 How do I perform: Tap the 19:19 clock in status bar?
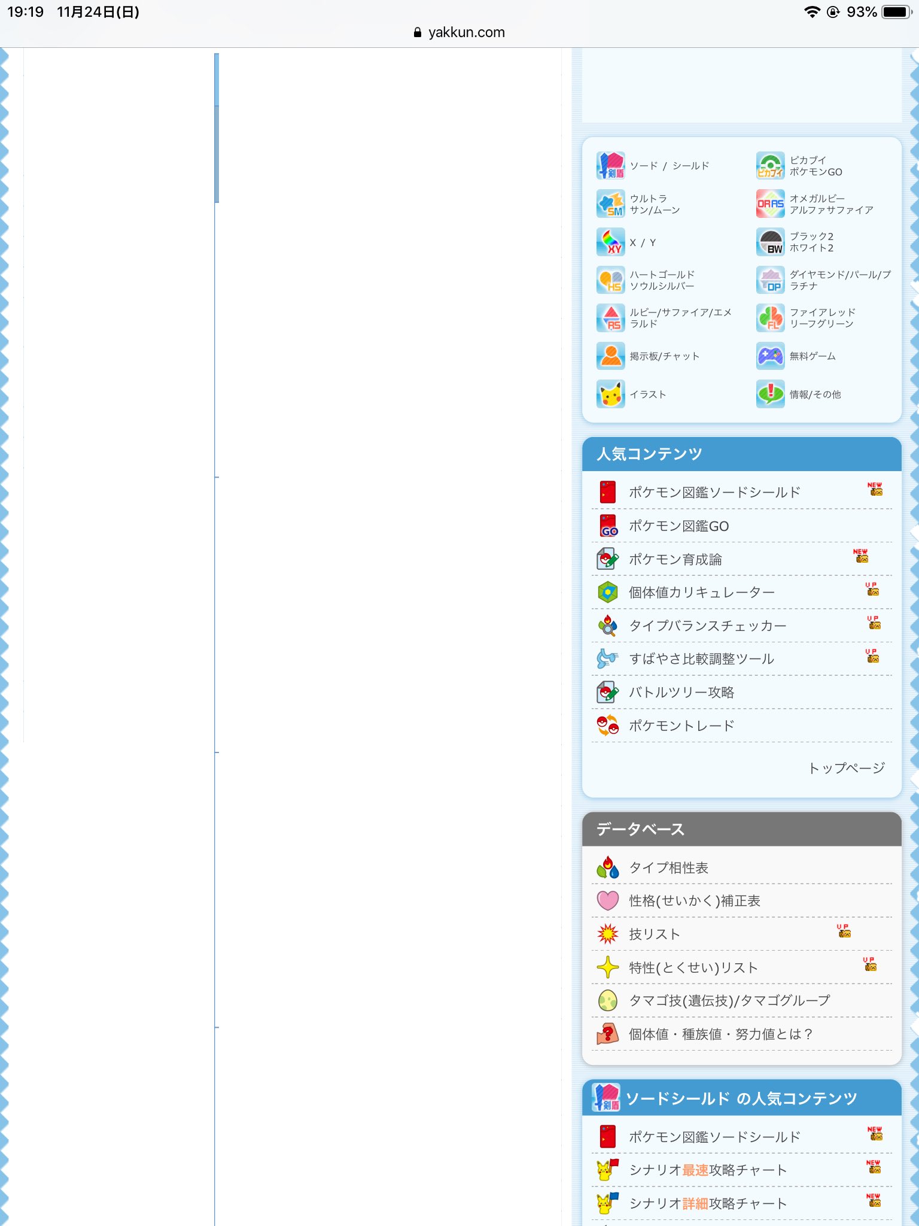click(25, 12)
